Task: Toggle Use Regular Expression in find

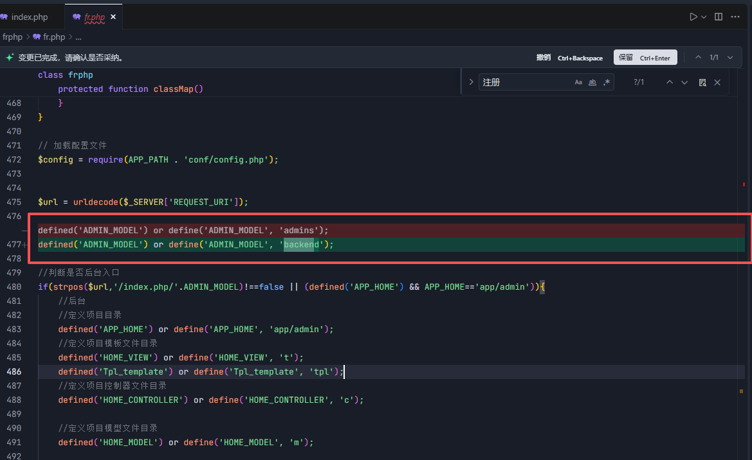Action: point(607,82)
